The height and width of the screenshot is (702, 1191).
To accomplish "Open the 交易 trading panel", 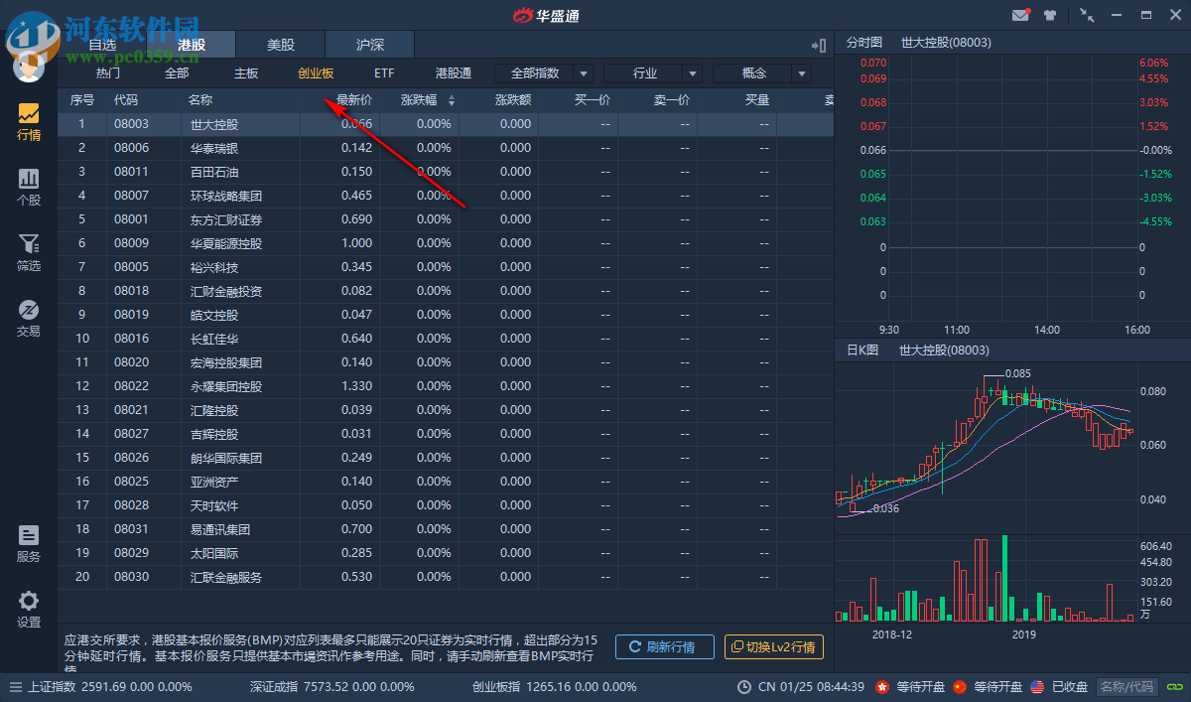I will [x=29, y=319].
